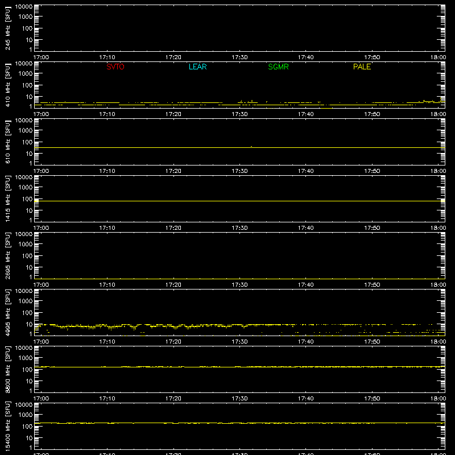The image size is (455, 455).
Task: Click 10000 y-axis value in 245 MHz panel
Action: 24,7
